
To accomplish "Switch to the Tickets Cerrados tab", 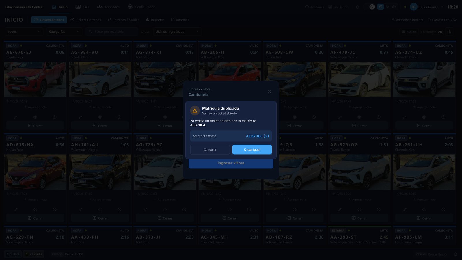I will pyautogui.click(x=86, y=20).
